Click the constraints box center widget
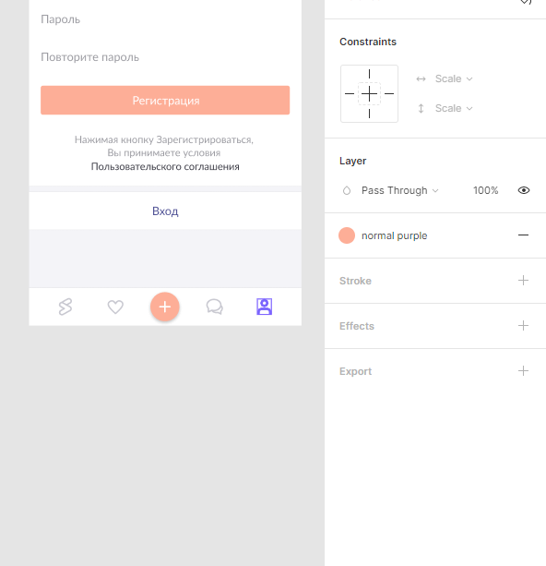546x566 pixels. (x=369, y=94)
